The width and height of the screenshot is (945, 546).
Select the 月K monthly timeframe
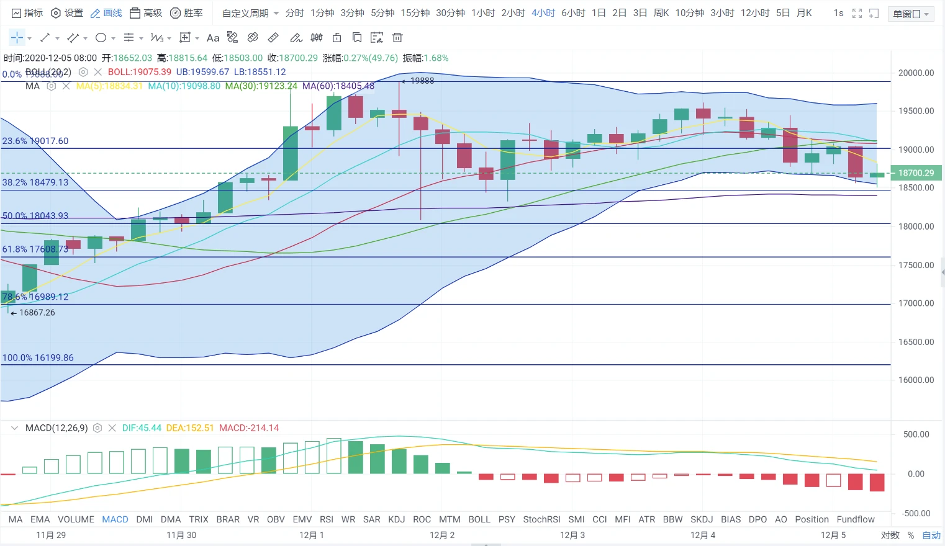point(804,13)
